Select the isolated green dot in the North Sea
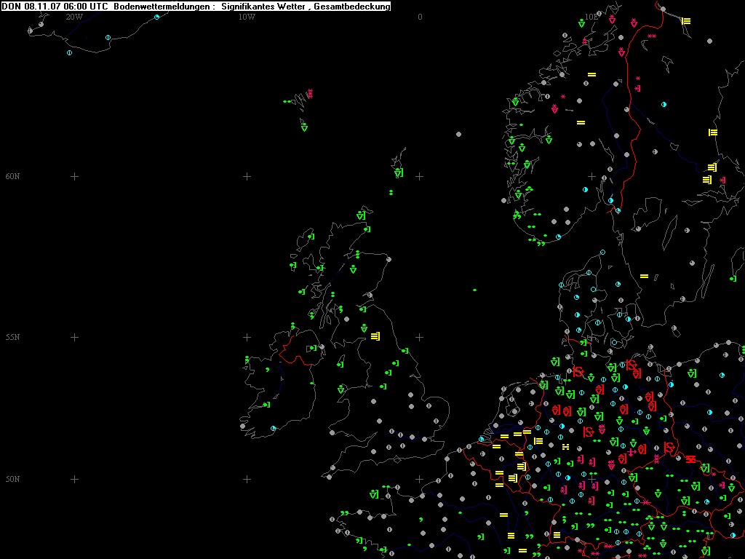 (474, 290)
